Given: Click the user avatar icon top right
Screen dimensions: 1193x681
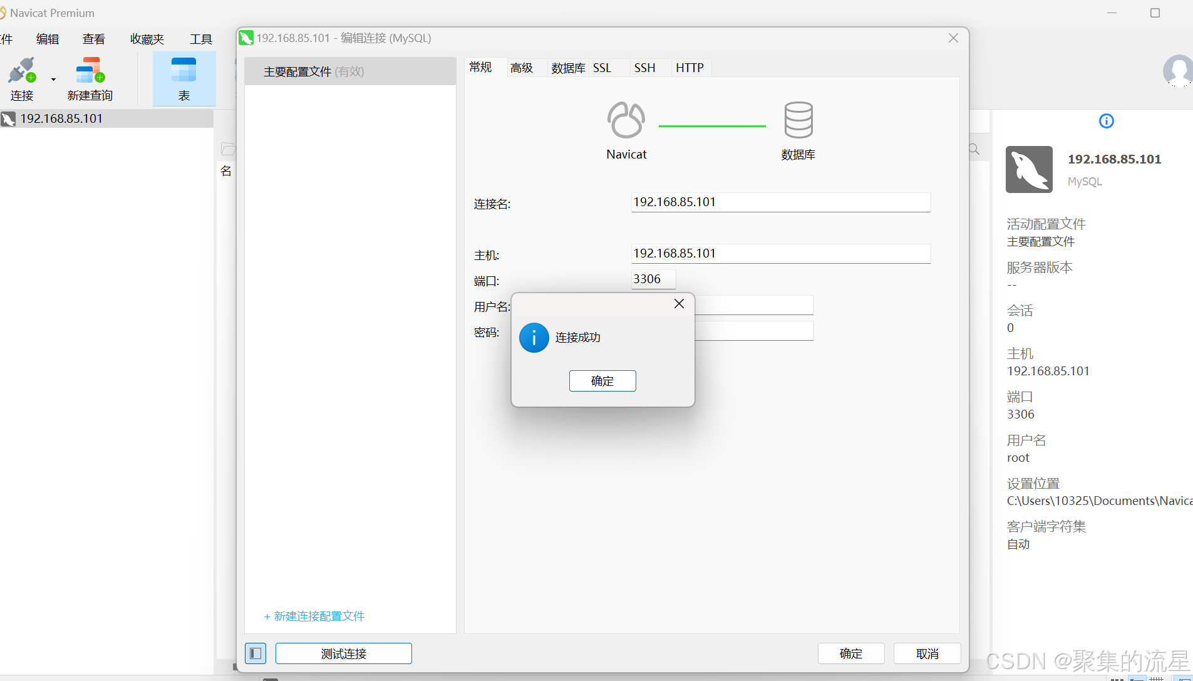Looking at the screenshot, I should pyautogui.click(x=1178, y=71).
